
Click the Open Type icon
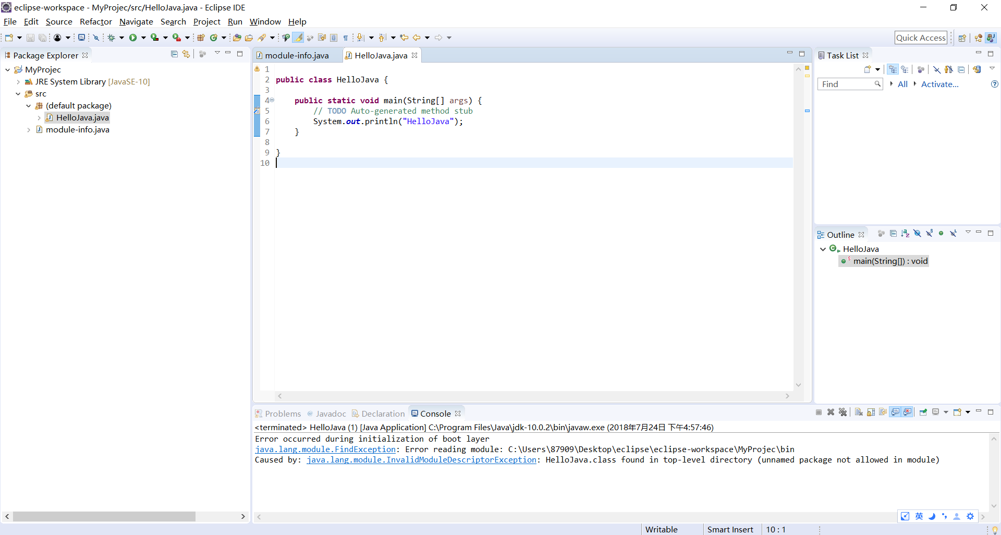coord(237,38)
